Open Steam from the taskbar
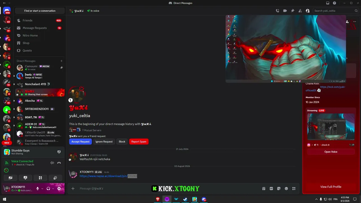Image resolution: width=361 pixels, height=203 pixels. (185, 199)
